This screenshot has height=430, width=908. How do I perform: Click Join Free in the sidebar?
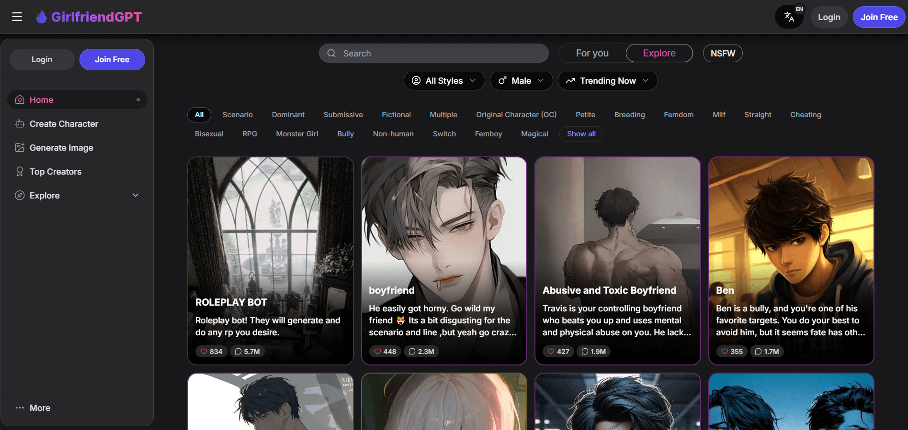[x=112, y=59]
